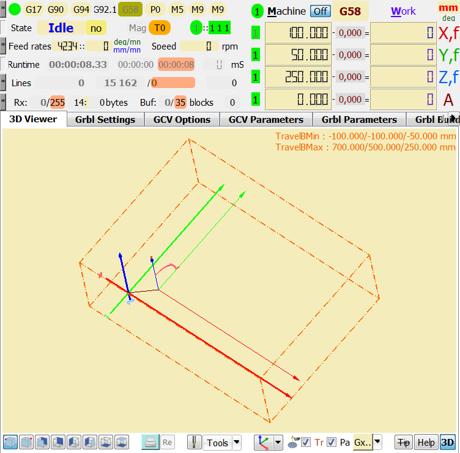Viewport: 460px width, 453px height.
Task: Select view icon with light top and blue bottom
Action: coord(122,442)
